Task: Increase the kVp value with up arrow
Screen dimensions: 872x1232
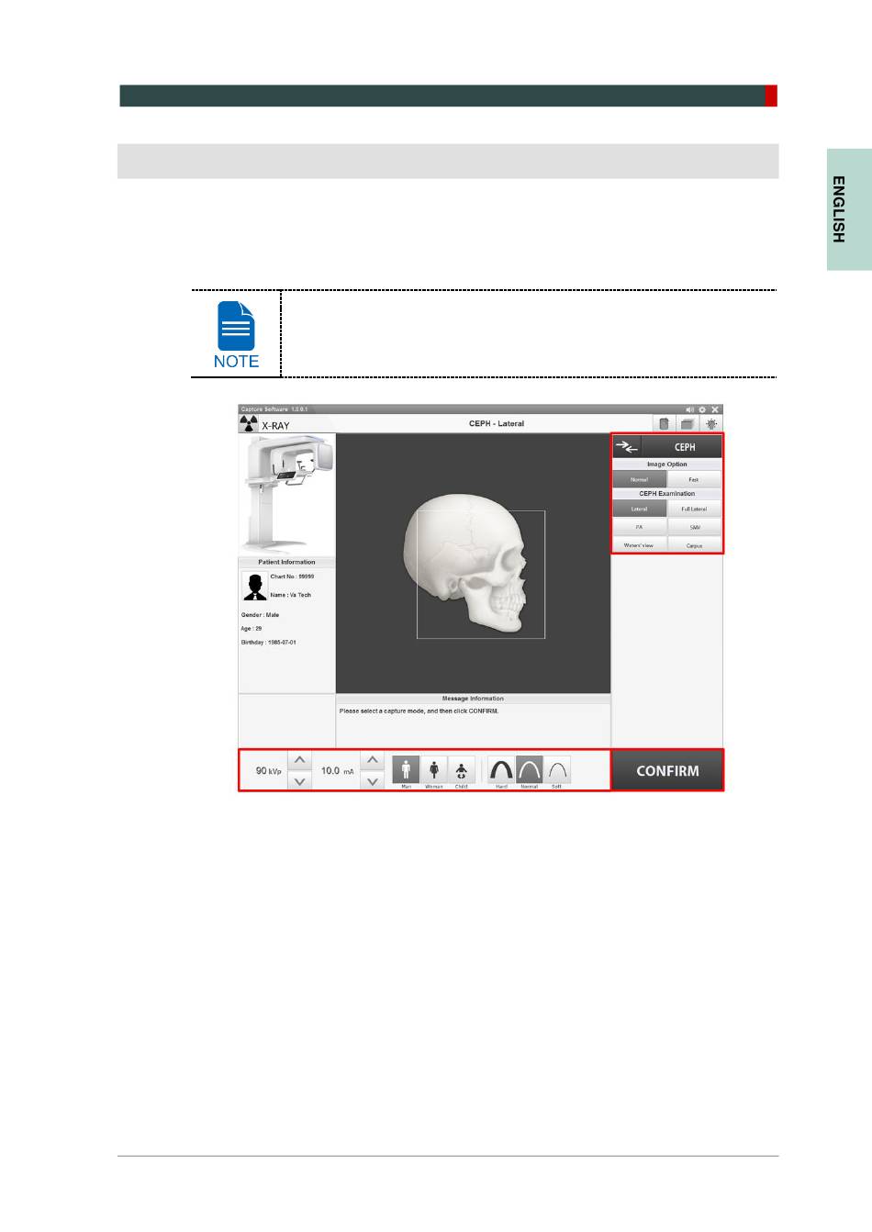Action: (x=299, y=760)
